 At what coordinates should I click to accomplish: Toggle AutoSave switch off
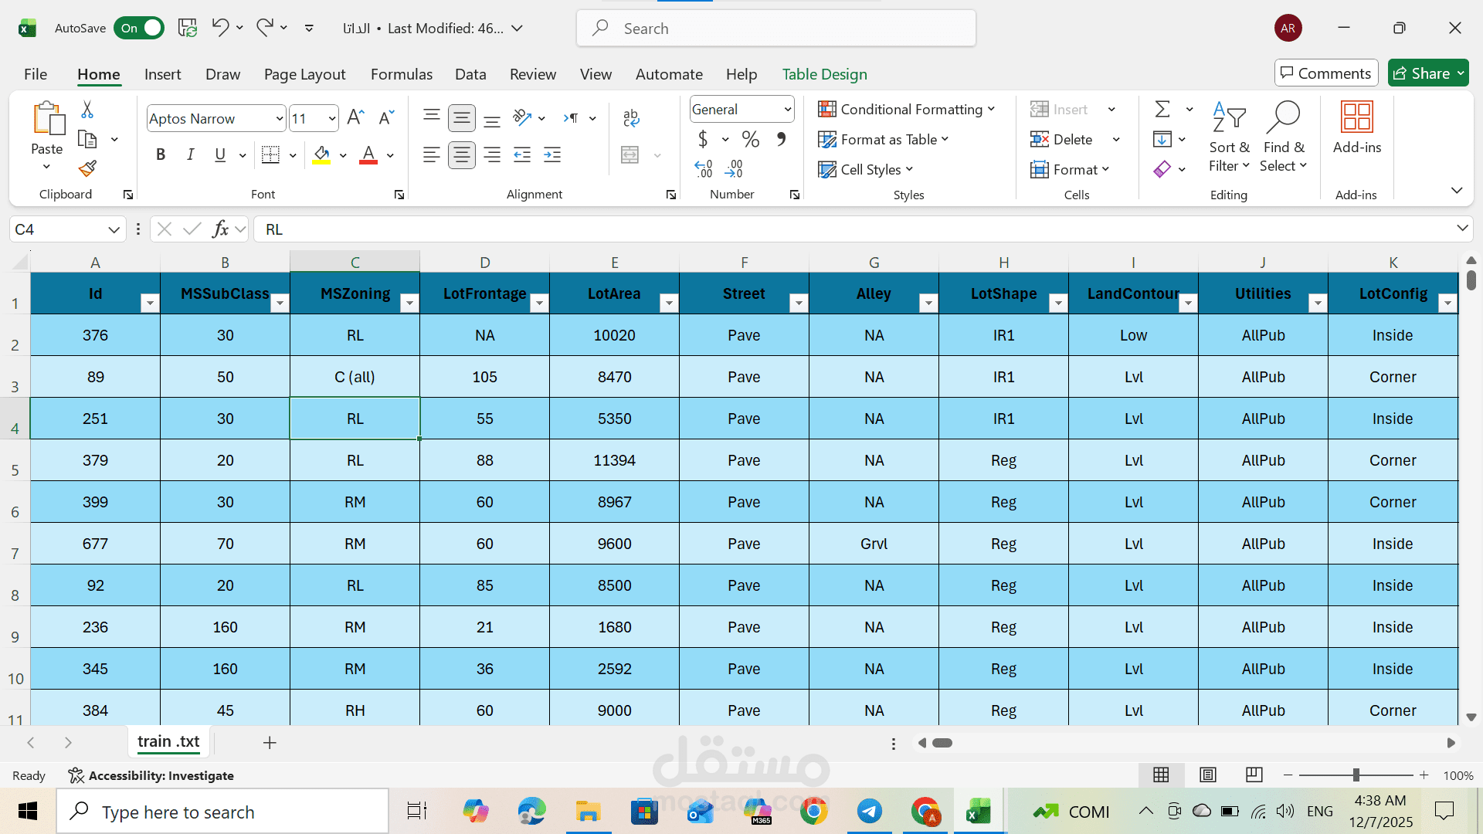tap(139, 29)
